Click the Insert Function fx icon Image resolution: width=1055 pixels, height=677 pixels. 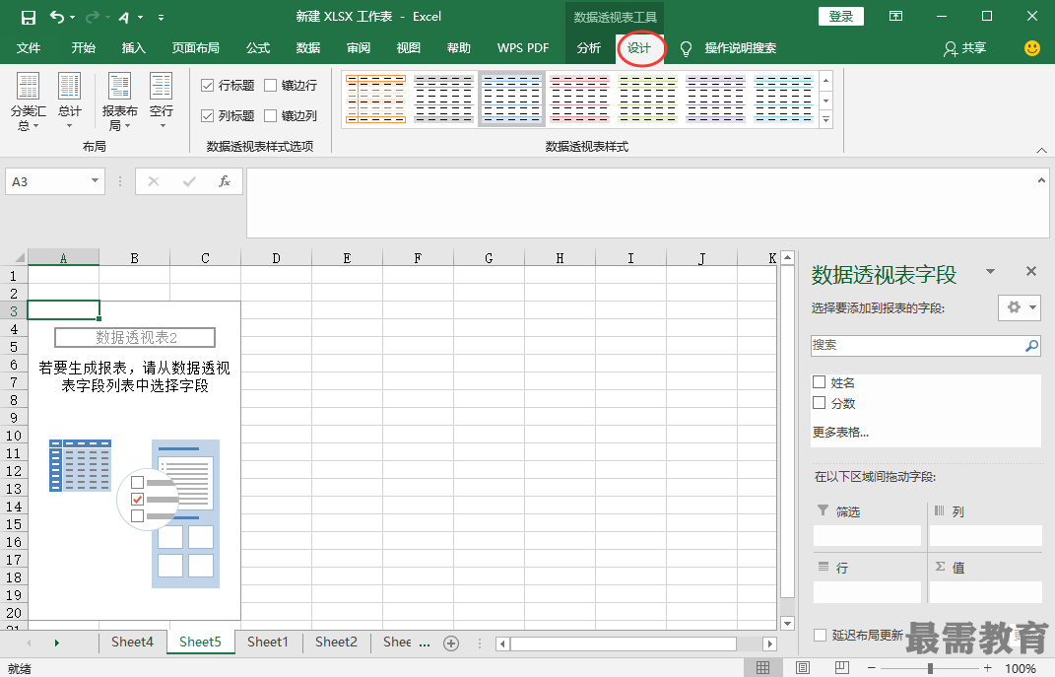(x=225, y=181)
